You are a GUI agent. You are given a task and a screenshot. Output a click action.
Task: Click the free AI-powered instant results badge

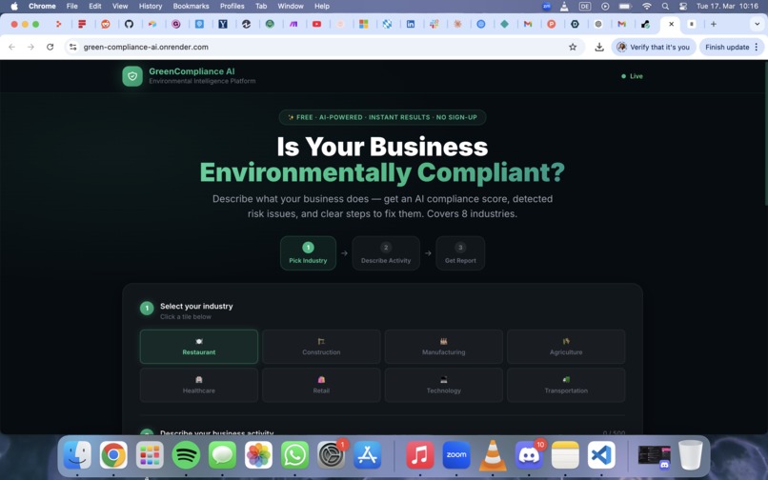(x=382, y=117)
